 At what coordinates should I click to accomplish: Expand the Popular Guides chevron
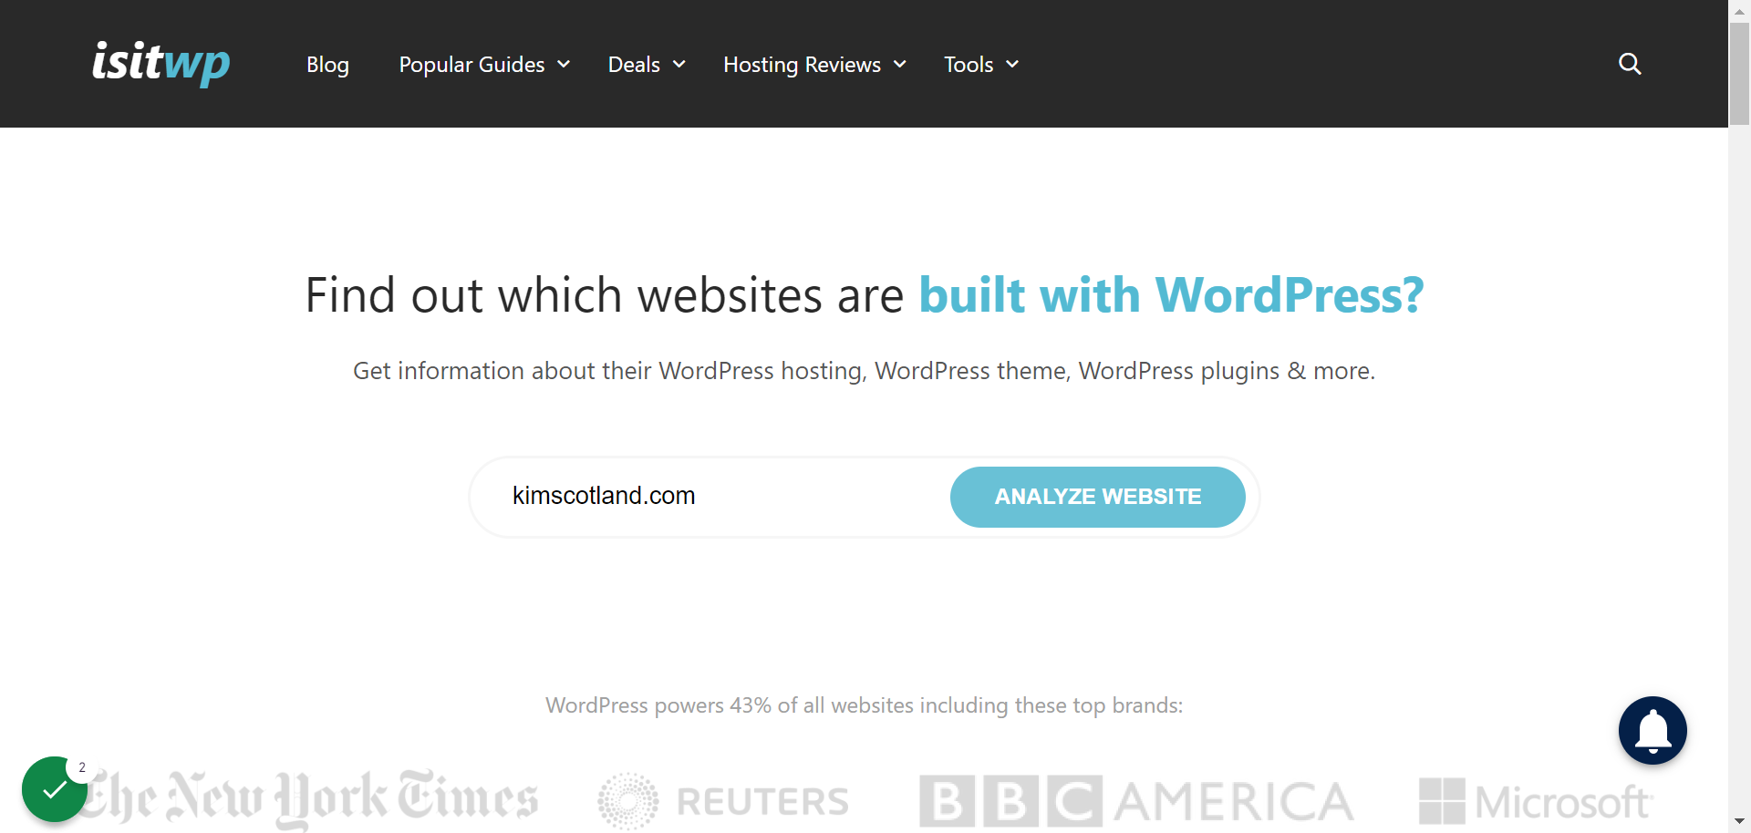click(x=564, y=65)
